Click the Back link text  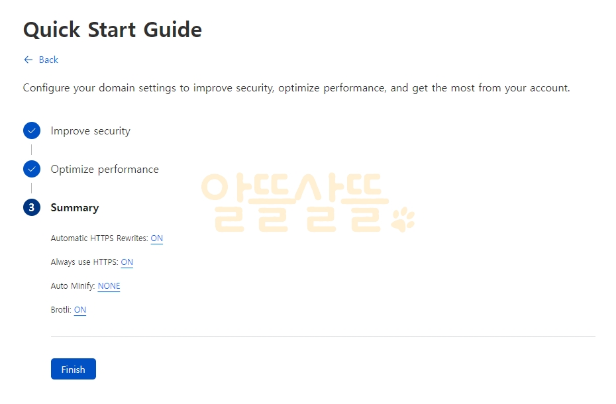(x=48, y=60)
